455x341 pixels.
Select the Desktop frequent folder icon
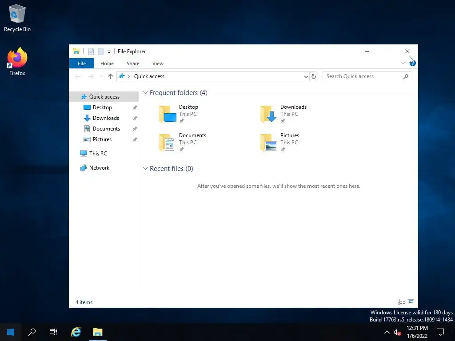pyautogui.click(x=168, y=114)
